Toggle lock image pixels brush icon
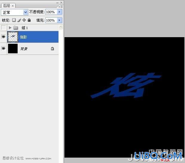This screenshot has height=163, width=185. 19,20
